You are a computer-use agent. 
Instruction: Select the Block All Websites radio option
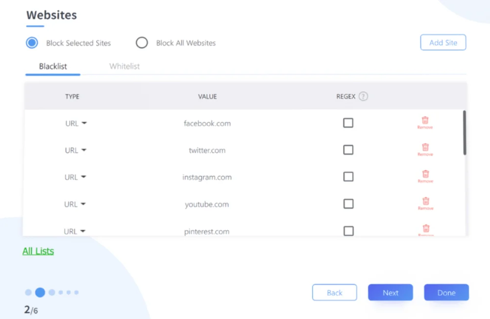pos(142,43)
